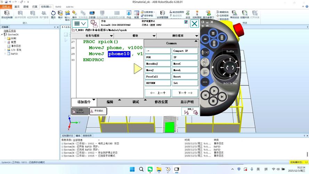Insert a MoveL instruction
The image size is (309, 174).
tap(185, 70)
